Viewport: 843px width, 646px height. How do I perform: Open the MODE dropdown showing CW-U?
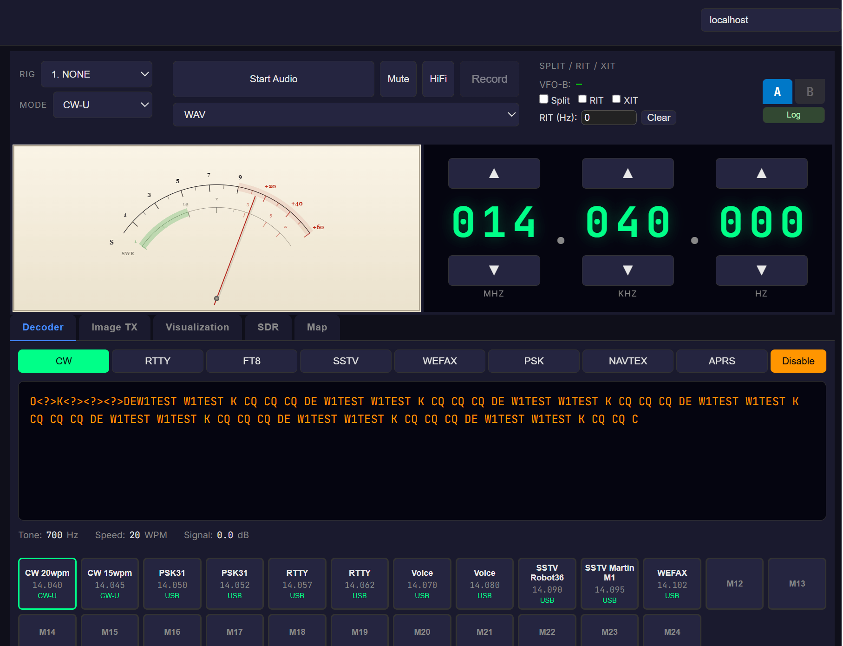[103, 105]
